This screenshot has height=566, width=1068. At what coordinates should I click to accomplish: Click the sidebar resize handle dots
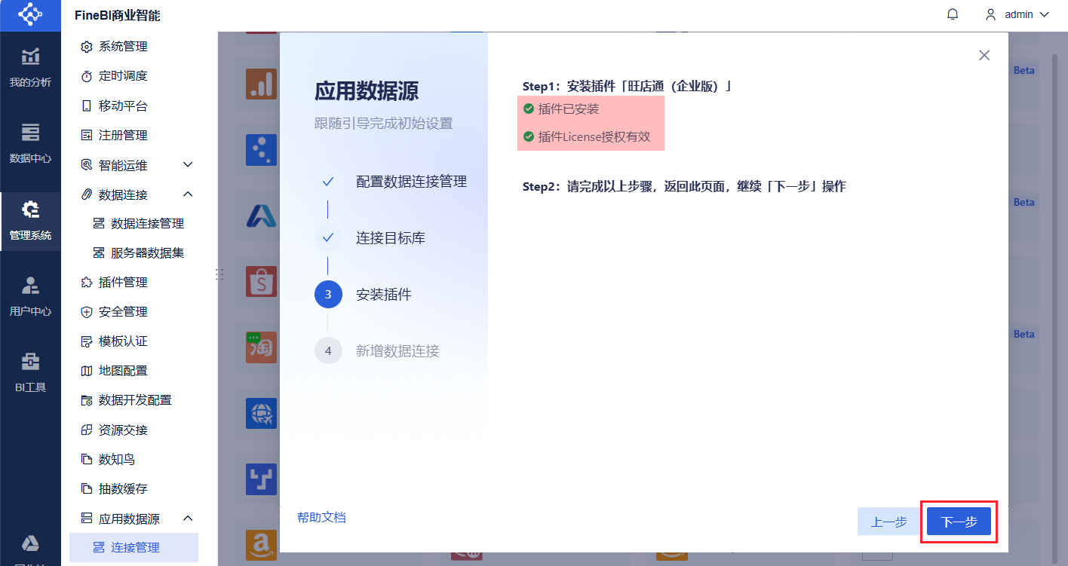[x=219, y=274]
